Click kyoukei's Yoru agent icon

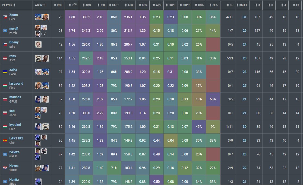tap(38, 127)
